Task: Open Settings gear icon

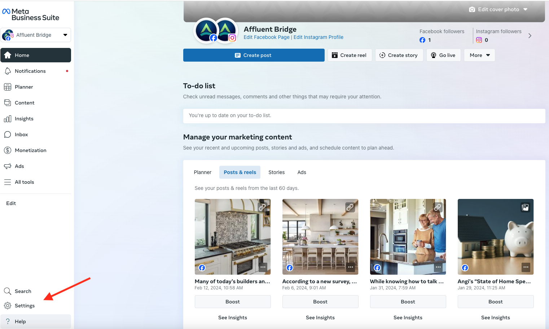Action: click(x=8, y=306)
